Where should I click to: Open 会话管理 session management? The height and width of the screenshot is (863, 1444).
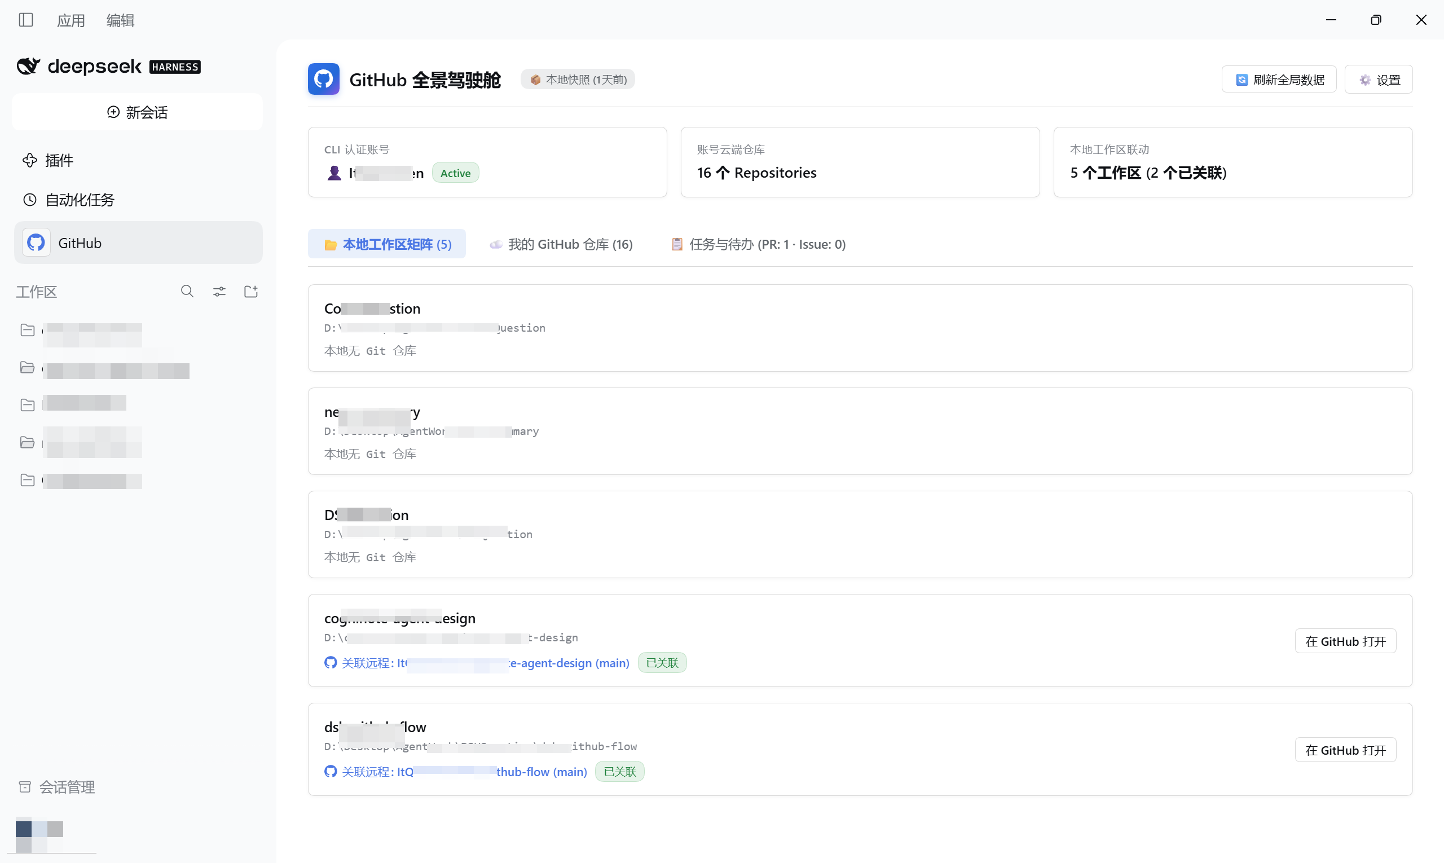[x=57, y=787]
